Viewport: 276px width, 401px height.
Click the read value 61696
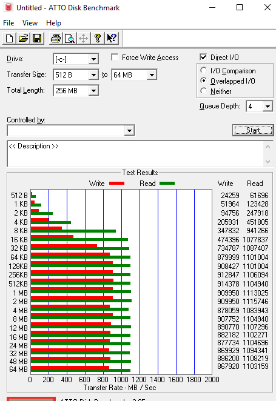(259, 196)
